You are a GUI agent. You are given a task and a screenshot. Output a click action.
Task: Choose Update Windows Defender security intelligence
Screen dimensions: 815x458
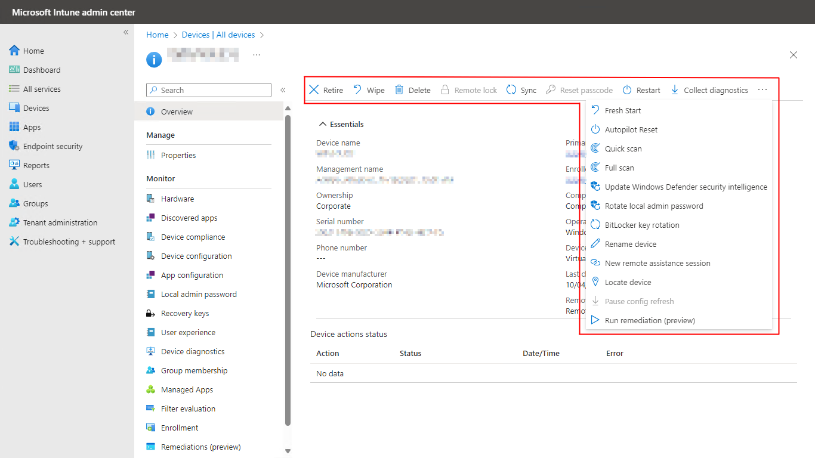679,187
